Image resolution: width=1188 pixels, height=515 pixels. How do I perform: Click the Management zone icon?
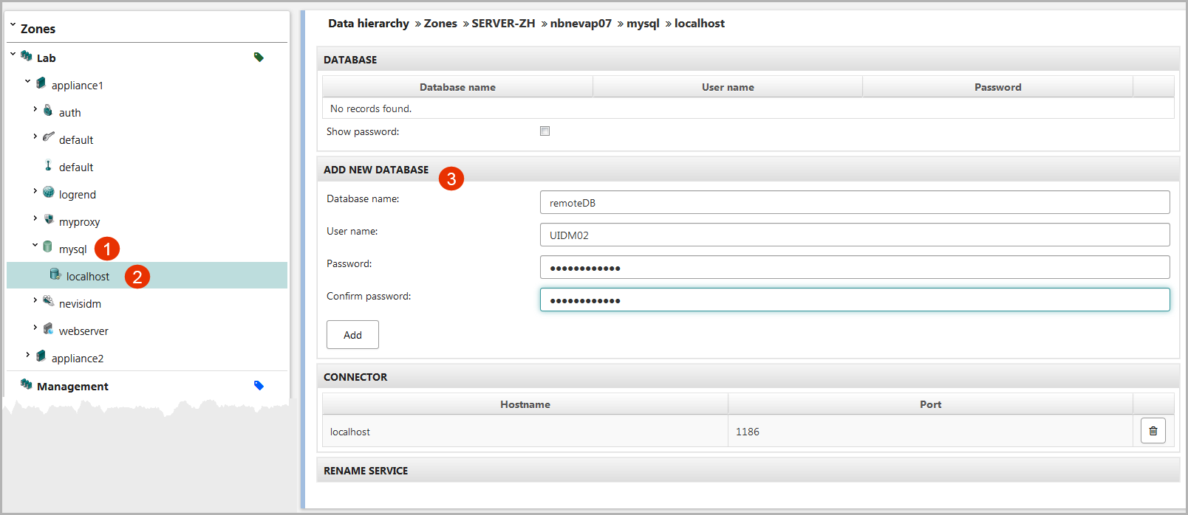click(27, 384)
